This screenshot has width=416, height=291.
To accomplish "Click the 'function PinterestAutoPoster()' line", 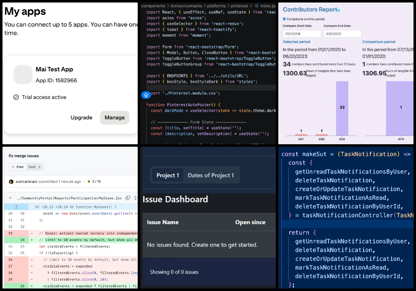I will tap(183, 105).
